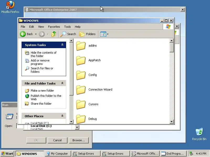
Task: Click the task pane scrollbar up arrow
Action: (71, 41)
